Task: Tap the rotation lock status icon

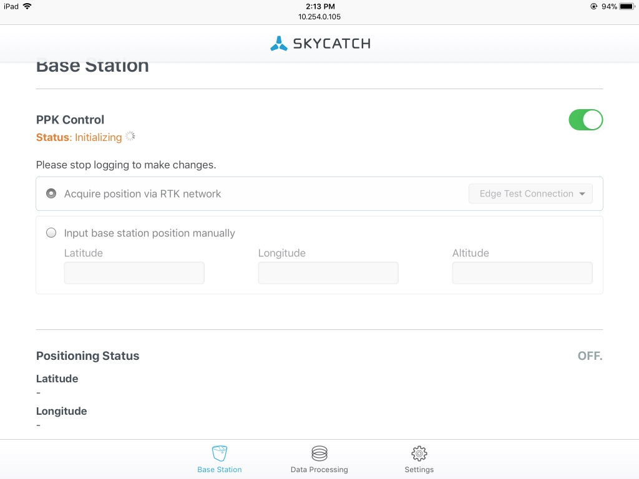Action: 594,6
